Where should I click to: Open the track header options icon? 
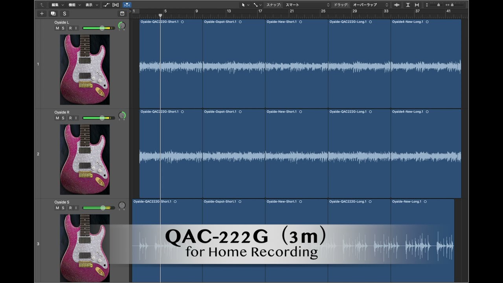pyautogui.click(x=122, y=13)
